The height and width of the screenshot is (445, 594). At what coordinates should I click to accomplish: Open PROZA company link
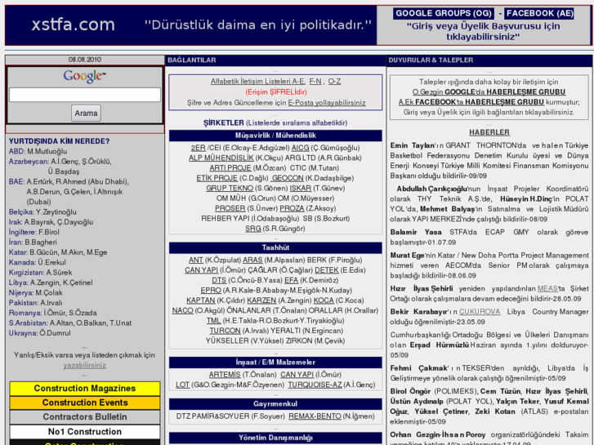click(292, 209)
